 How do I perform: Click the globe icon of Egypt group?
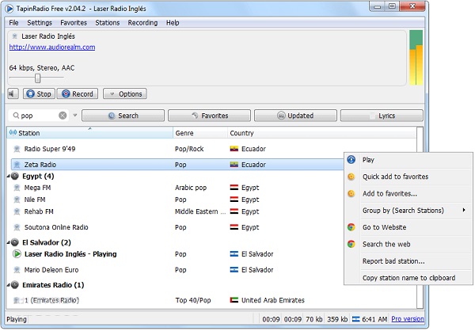[15, 176]
